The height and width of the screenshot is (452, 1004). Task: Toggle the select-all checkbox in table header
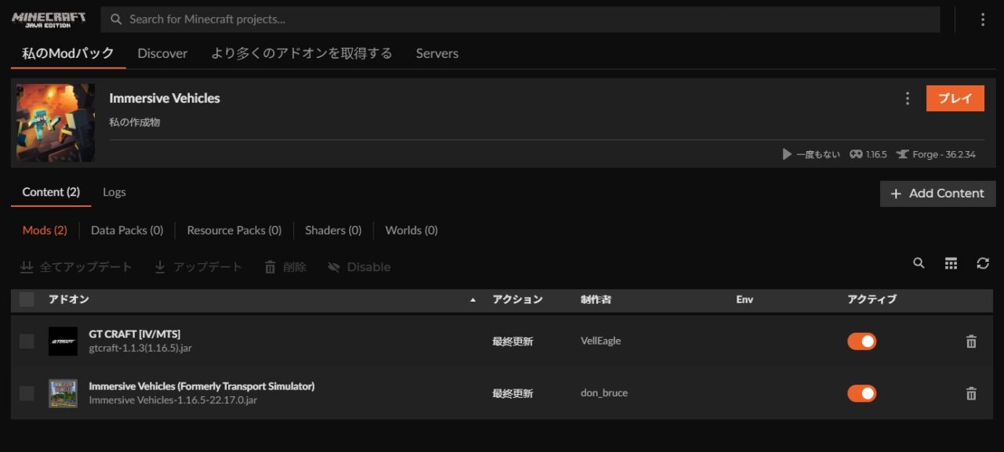coord(27,299)
